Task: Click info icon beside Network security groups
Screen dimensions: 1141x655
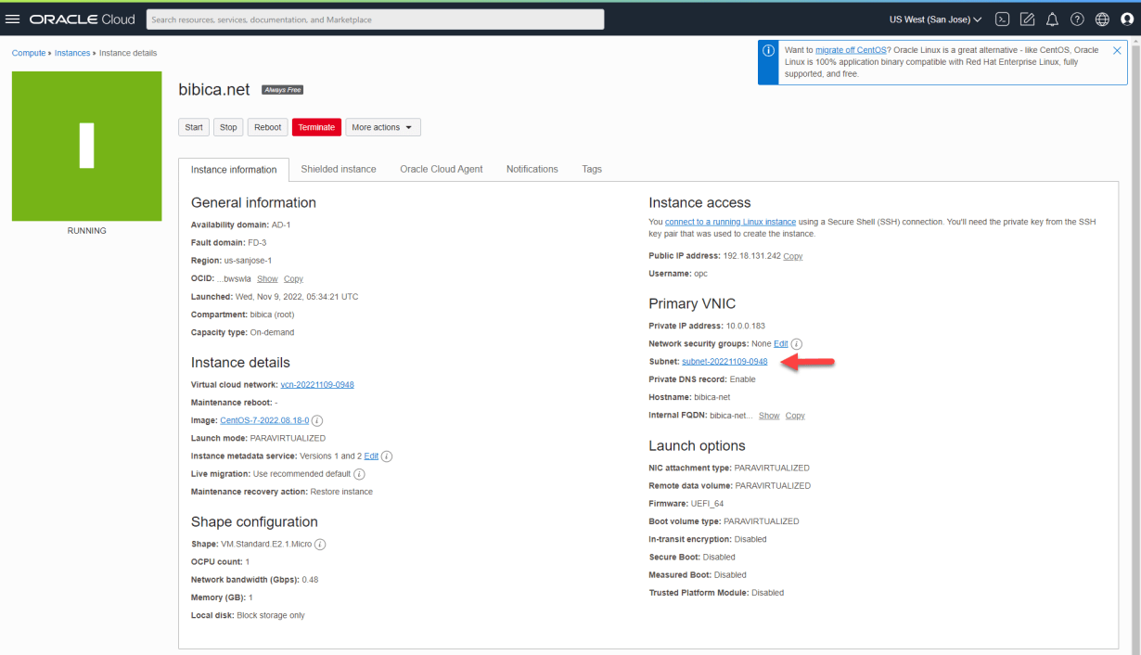Action: click(796, 344)
